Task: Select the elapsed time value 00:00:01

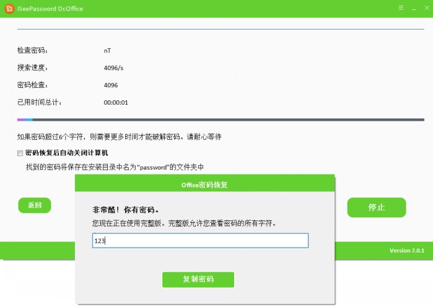Action: point(116,103)
